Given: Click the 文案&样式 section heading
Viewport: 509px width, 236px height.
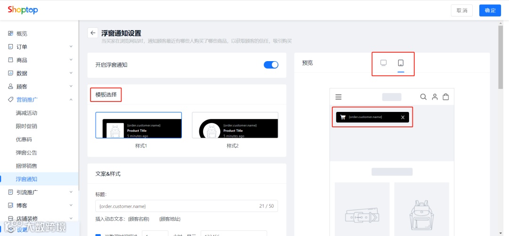Looking at the screenshot, I should point(108,174).
